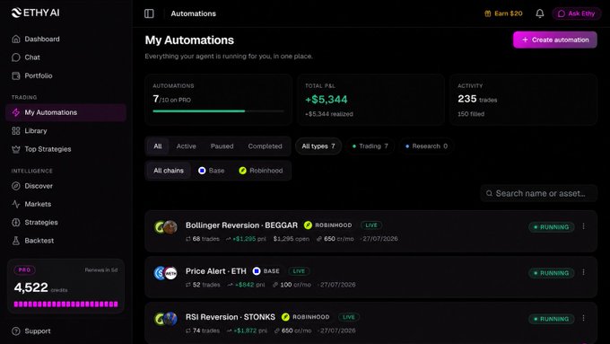Image resolution: width=610 pixels, height=344 pixels.
Task: Open the Library section
Action: pos(30,131)
